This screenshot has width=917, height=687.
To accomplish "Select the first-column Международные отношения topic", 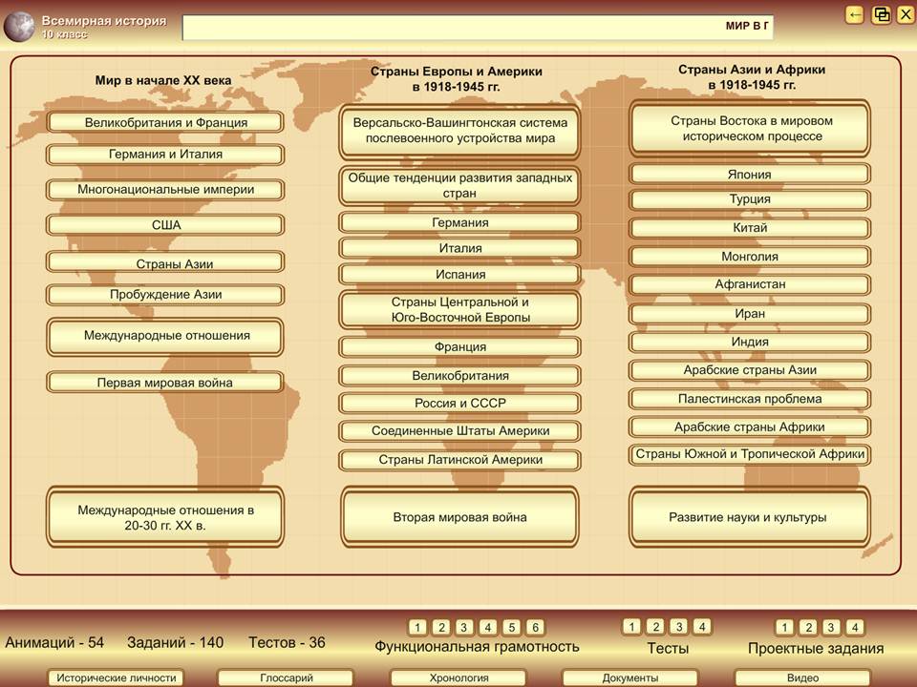I will pos(165,337).
